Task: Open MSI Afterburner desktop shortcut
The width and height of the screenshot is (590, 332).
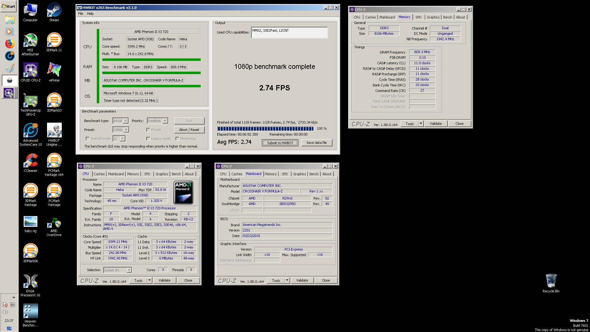Action: pos(30,44)
